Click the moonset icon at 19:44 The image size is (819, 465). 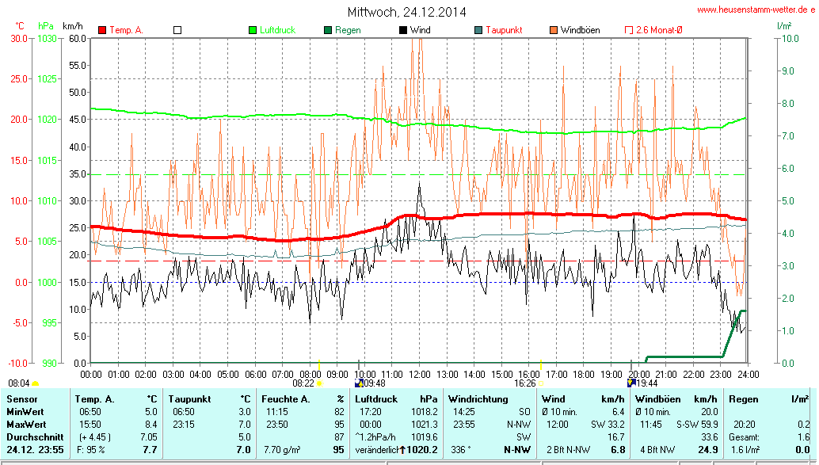click(x=631, y=383)
